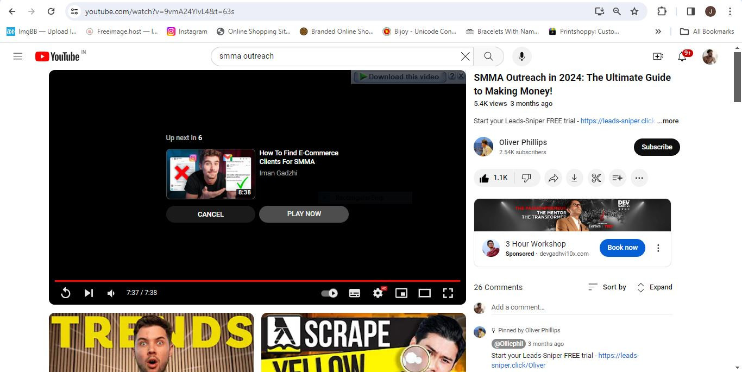
Task: Subscribe to Oliver Phillips
Action: (x=657, y=147)
